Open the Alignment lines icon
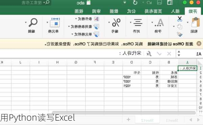The height and width of the screenshot is (125, 203). (x=138, y=23)
